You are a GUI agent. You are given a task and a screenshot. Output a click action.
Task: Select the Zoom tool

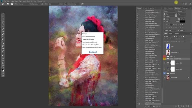point(3,63)
